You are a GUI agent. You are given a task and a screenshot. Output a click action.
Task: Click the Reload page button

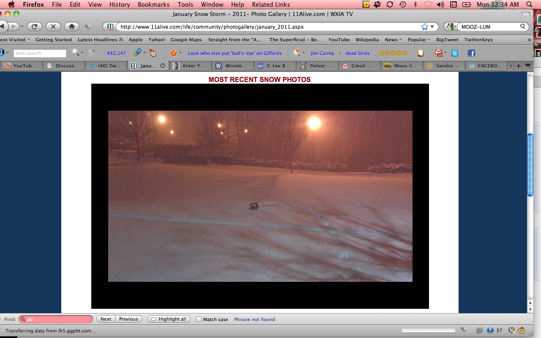click(x=35, y=27)
